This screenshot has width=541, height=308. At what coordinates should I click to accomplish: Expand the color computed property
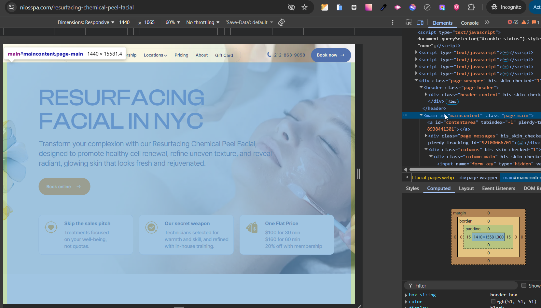pyautogui.click(x=406, y=302)
